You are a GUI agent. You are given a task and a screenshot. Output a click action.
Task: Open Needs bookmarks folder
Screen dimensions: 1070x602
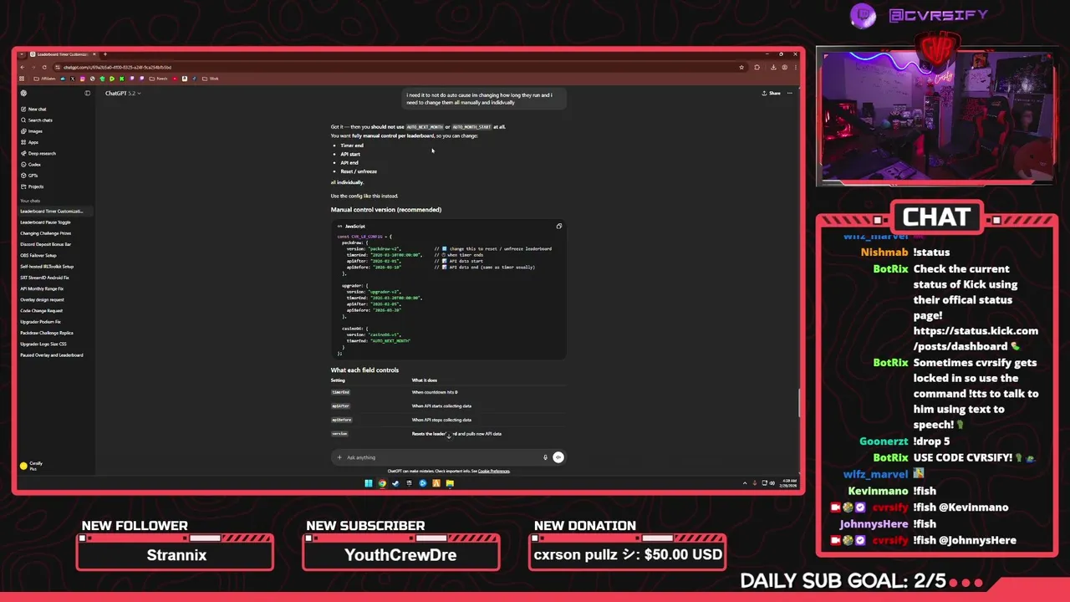point(158,79)
